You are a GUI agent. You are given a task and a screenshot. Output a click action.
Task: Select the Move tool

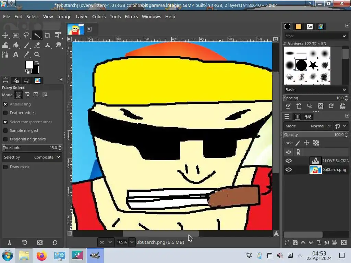point(5,35)
